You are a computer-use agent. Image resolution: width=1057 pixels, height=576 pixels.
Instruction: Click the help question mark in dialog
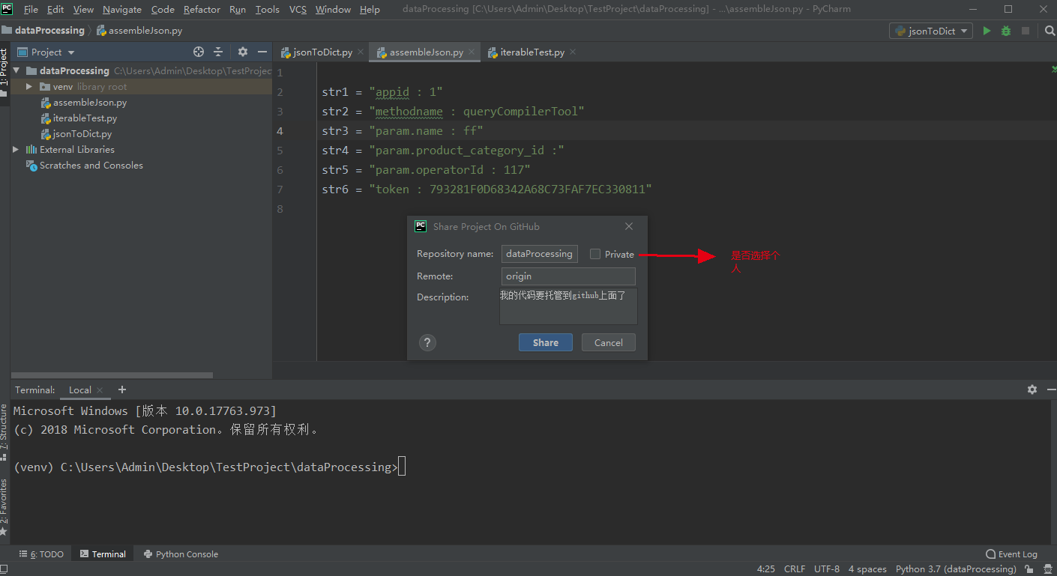click(x=427, y=342)
